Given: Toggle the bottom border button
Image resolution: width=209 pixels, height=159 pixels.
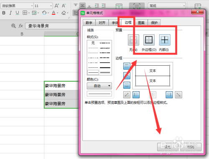Looking at the screenshot, I should coord(127,85).
